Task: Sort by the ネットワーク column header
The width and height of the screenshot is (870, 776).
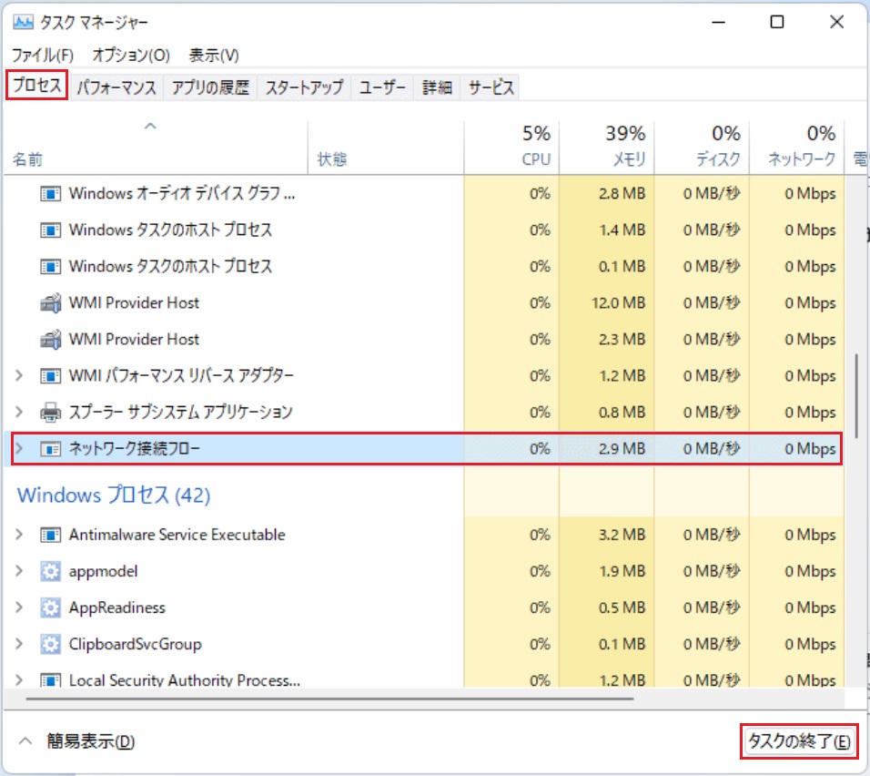Action: coord(797,147)
